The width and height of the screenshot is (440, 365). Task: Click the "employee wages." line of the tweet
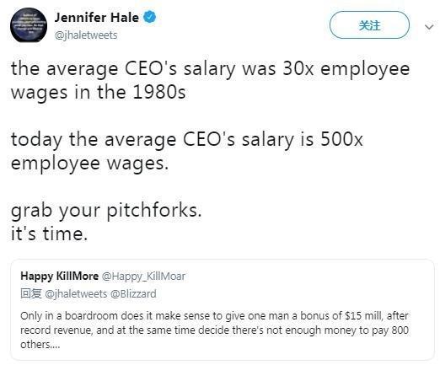point(89,164)
